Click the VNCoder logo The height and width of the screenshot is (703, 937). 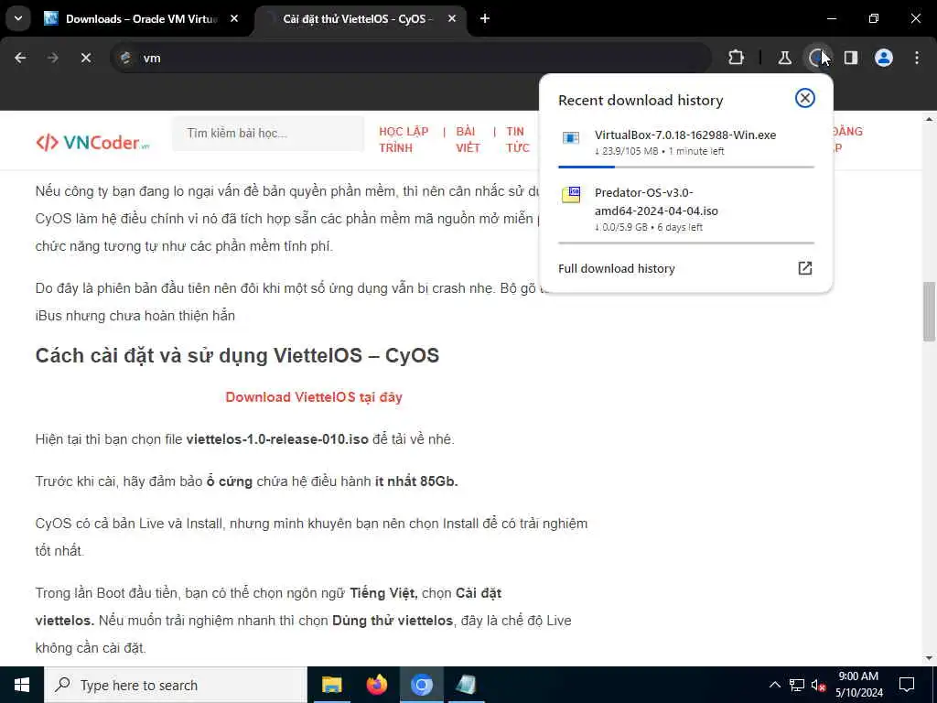[x=92, y=142]
